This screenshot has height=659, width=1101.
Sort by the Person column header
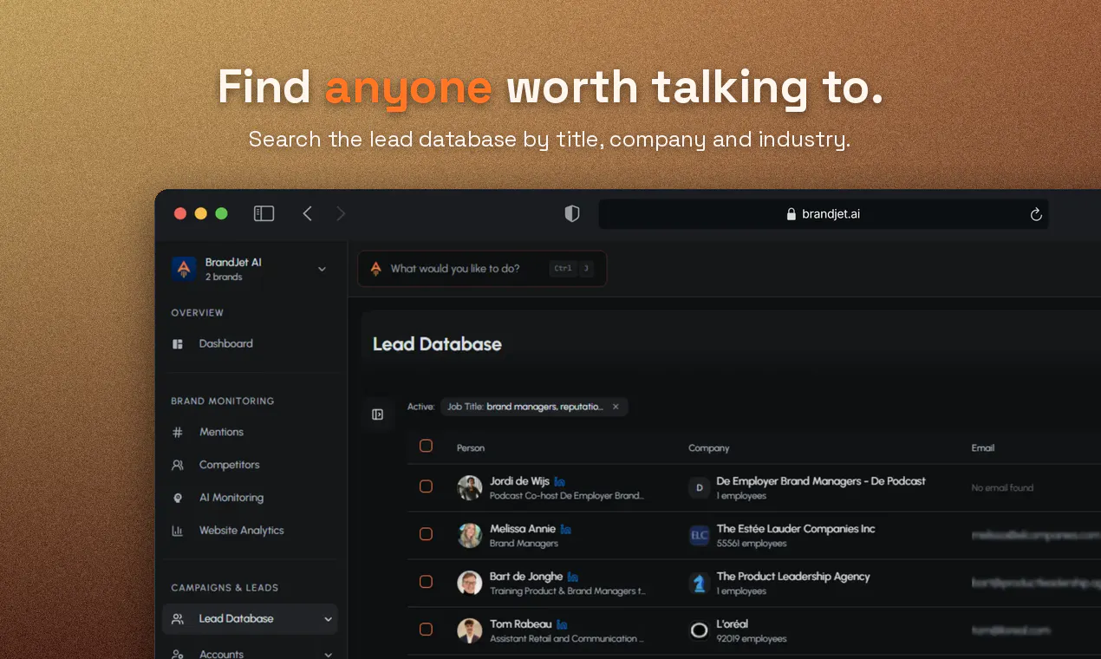pyautogui.click(x=471, y=448)
